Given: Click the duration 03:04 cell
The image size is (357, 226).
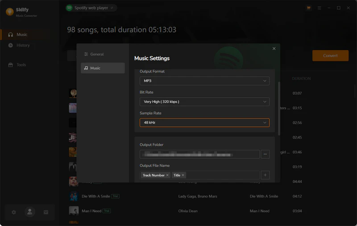Looking at the screenshot, I should [297, 211].
